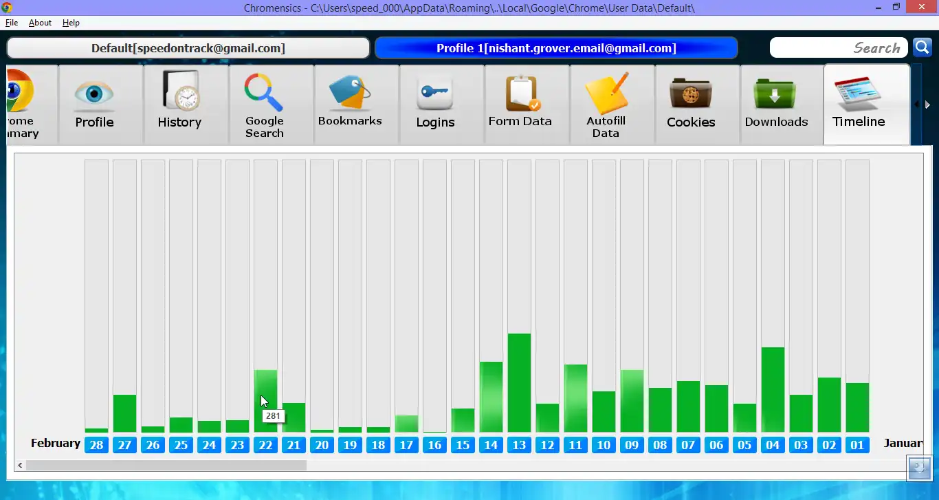Select day 25 on the timeline

pyautogui.click(x=181, y=445)
